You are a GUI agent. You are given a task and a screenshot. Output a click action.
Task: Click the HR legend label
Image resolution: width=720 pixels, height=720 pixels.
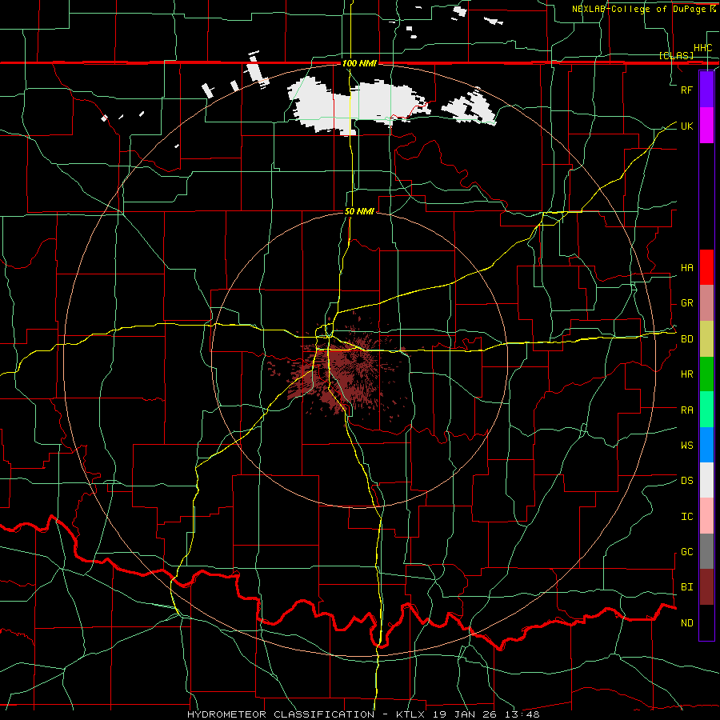(686, 374)
